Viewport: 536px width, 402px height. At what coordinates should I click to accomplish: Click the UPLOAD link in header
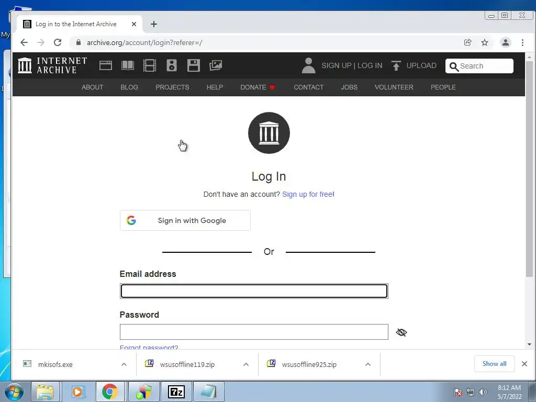421,65
